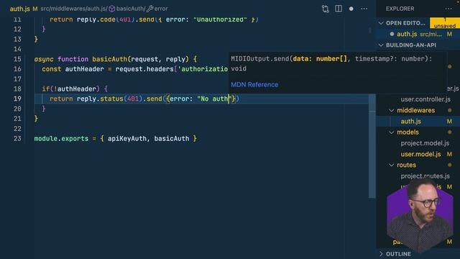Screen dimensions: 460x259
Task: Click the M status badge beside user.model.js
Action: pos(449,154)
